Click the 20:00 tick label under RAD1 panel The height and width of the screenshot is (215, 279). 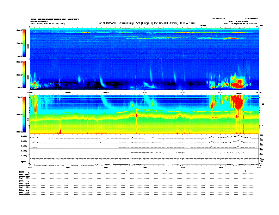pyautogui.click(x=221, y=92)
